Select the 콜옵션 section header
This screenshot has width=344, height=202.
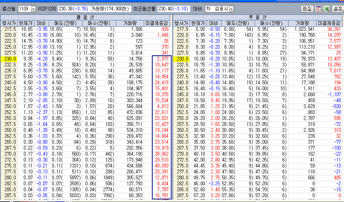coord(85,17)
